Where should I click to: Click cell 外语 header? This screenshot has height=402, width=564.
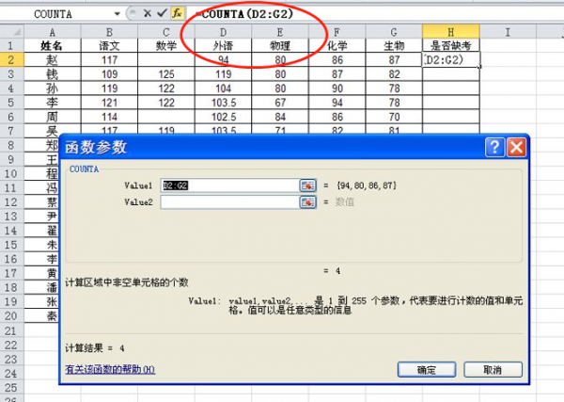pyautogui.click(x=223, y=46)
